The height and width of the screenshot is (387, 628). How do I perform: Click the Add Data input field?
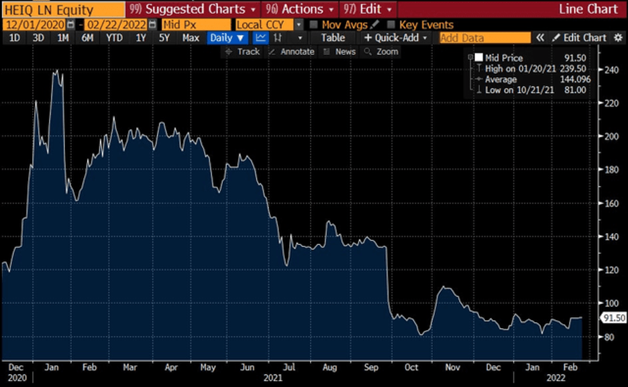[484, 38]
